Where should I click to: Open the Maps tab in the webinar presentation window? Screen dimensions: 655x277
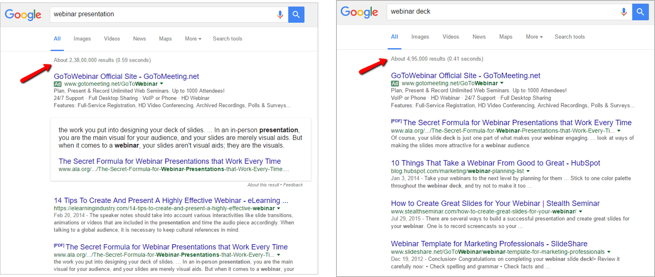point(165,39)
